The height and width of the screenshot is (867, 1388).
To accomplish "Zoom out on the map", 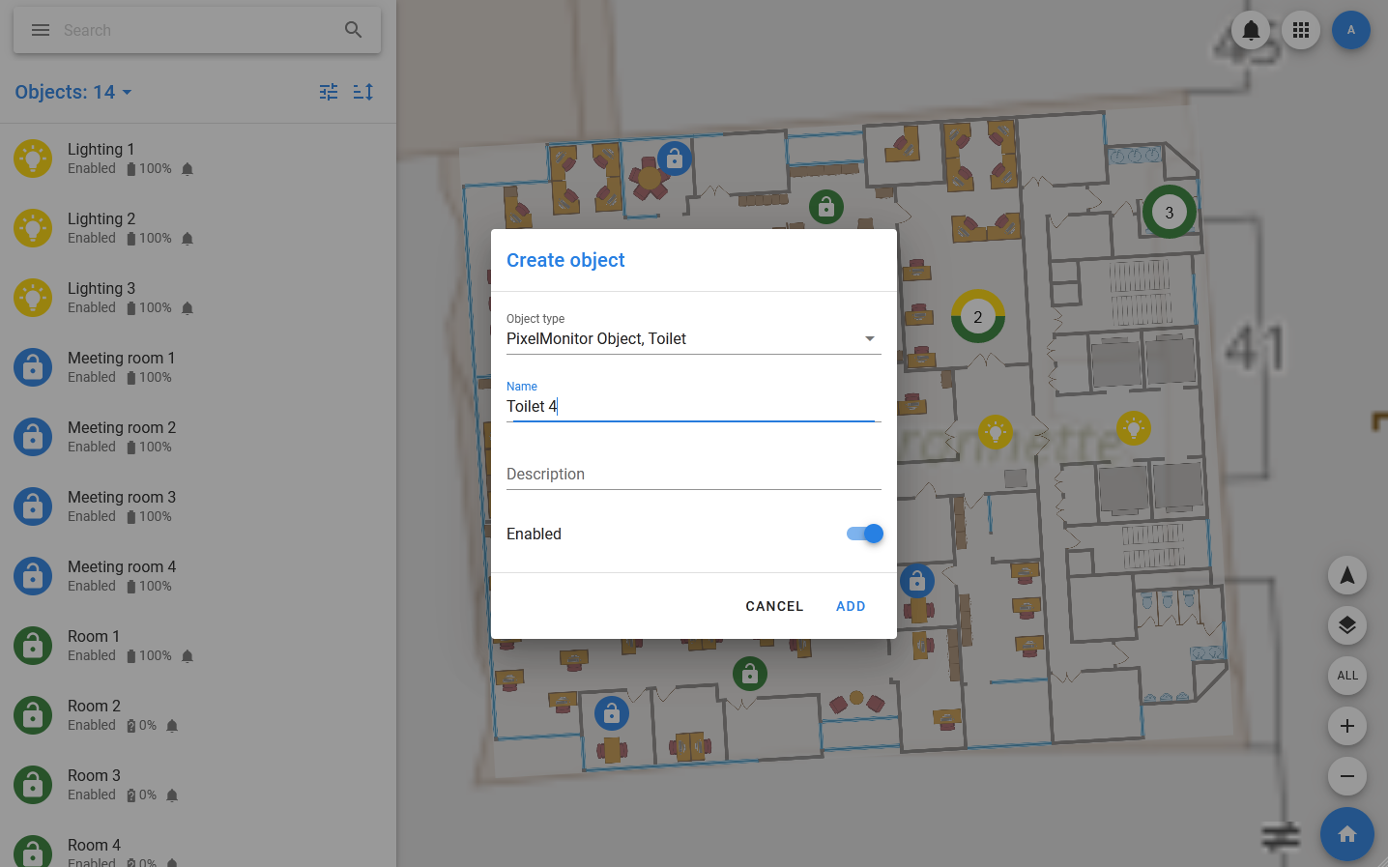I will click(1347, 776).
